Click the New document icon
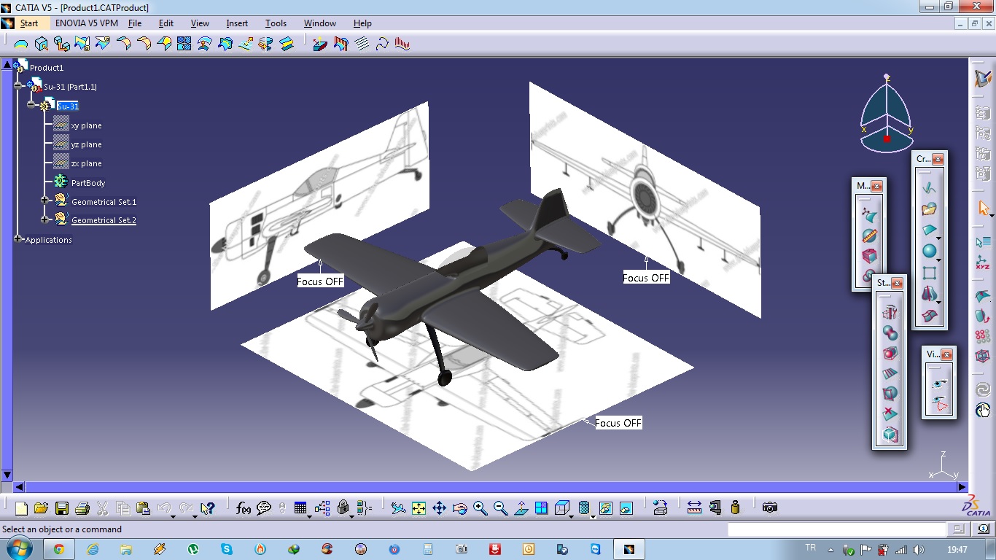 pos(21,508)
